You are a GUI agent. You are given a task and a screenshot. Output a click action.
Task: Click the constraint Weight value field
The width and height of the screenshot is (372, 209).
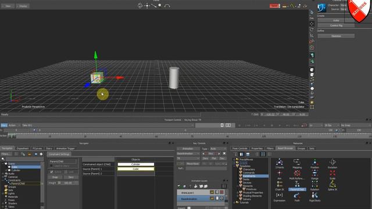69,183
